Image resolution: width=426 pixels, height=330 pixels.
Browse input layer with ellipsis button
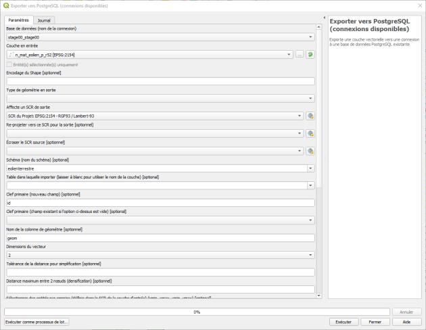coord(300,55)
